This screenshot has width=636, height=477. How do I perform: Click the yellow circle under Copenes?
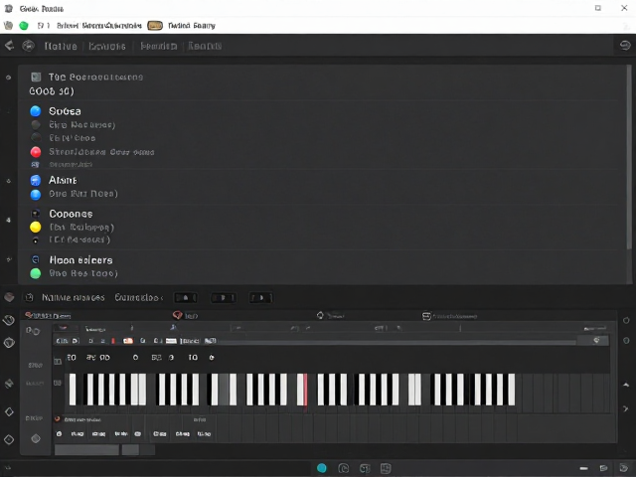[x=36, y=227]
